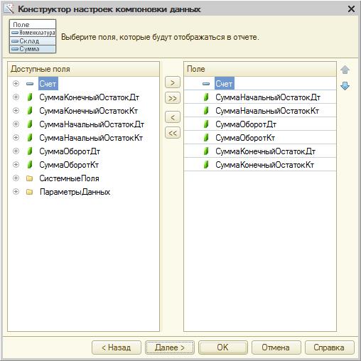Go to next step with Далее button

pyautogui.click(x=170, y=347)
